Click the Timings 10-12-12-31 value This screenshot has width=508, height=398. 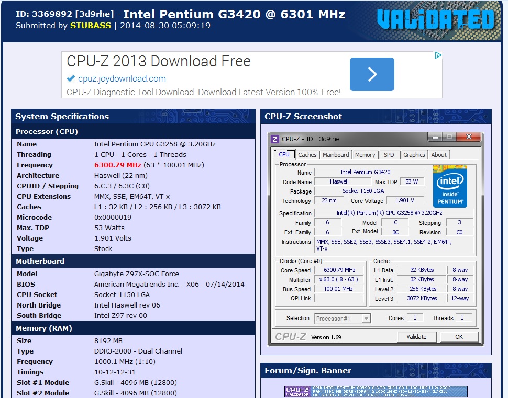pos(115,372)
